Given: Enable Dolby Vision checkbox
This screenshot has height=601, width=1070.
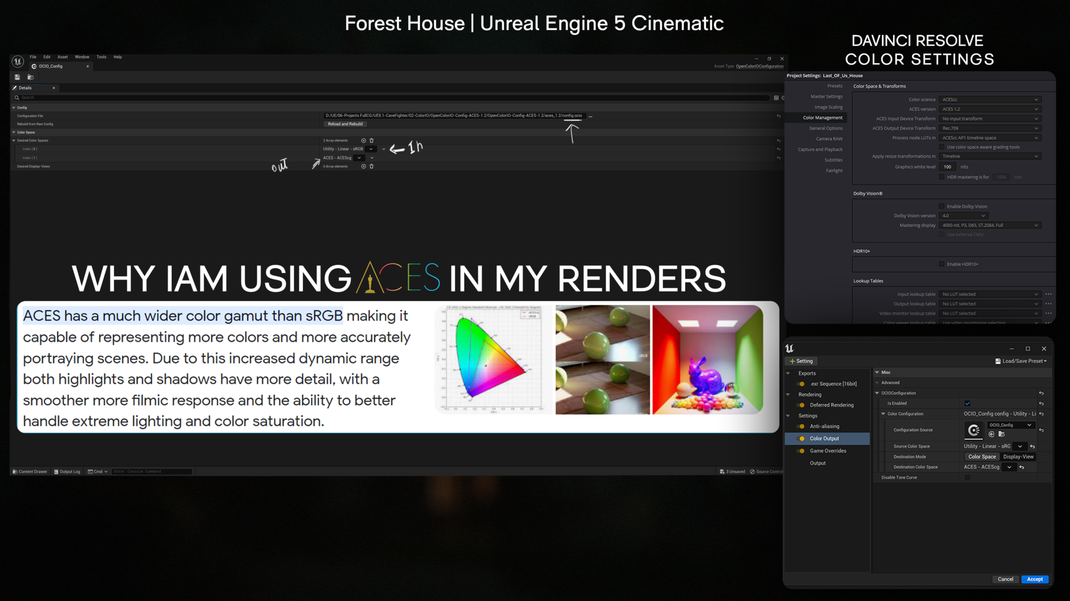Looking at the screenshot, I should tap(942, 206).
